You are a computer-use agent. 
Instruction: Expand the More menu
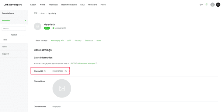click(103, 5)
